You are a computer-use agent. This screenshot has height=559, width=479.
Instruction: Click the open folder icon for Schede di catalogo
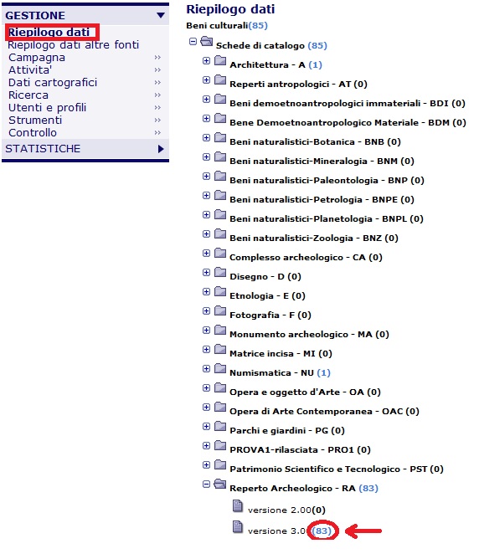tap(207, 41)
